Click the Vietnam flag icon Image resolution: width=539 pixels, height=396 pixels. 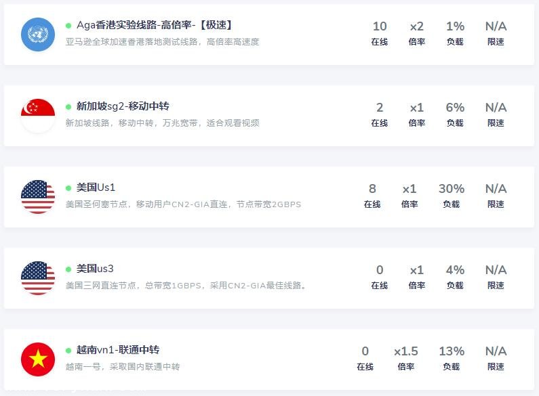[x=38, y=359]
